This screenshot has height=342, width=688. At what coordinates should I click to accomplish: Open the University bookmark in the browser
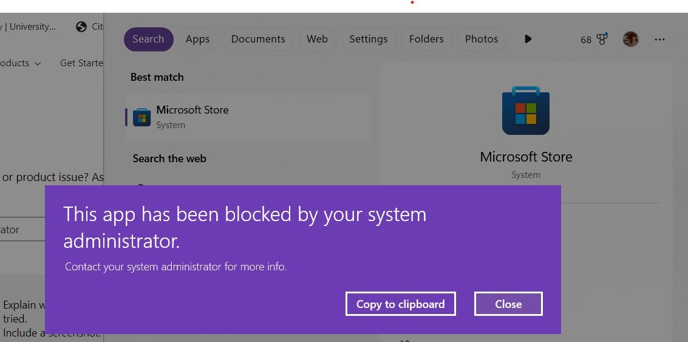(28, 26)
